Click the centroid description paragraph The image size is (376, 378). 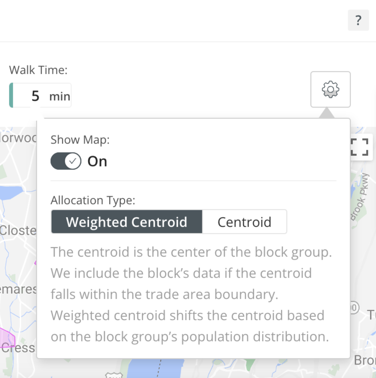[x=191, y=294]
